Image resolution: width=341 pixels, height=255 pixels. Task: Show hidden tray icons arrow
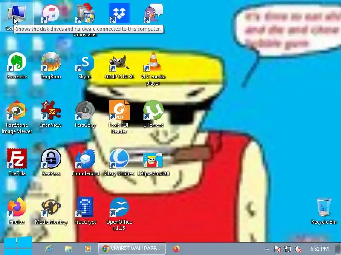coord(267,249)
